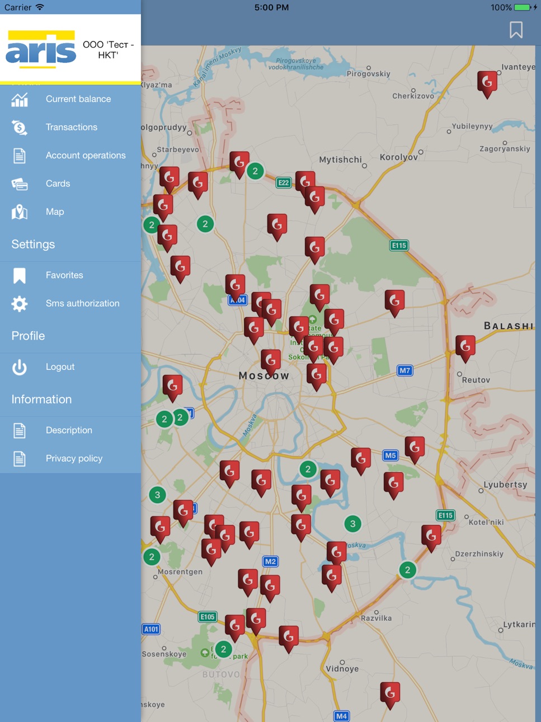Open the Privacy policy page

[70, 458]
